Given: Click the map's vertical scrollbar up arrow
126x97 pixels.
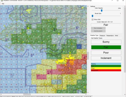Looking at the screenshot, I should tap(88, 6).
